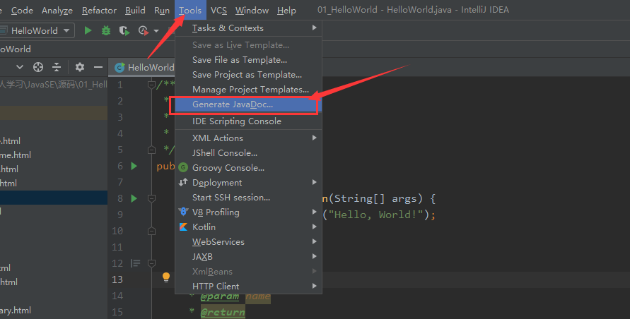Open the Code menu

point(22,10)
